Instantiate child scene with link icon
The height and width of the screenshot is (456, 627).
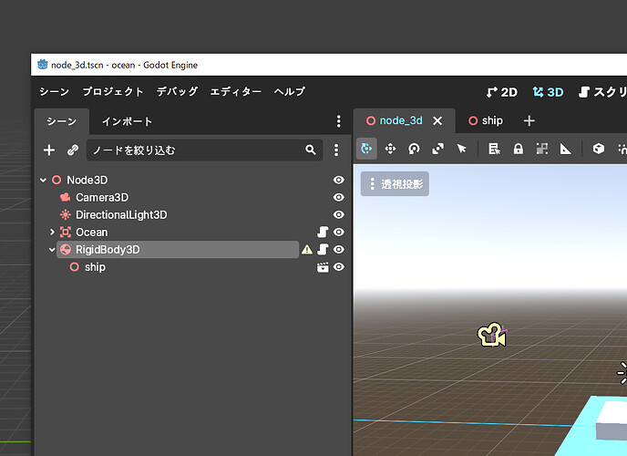tap(73, 150)
